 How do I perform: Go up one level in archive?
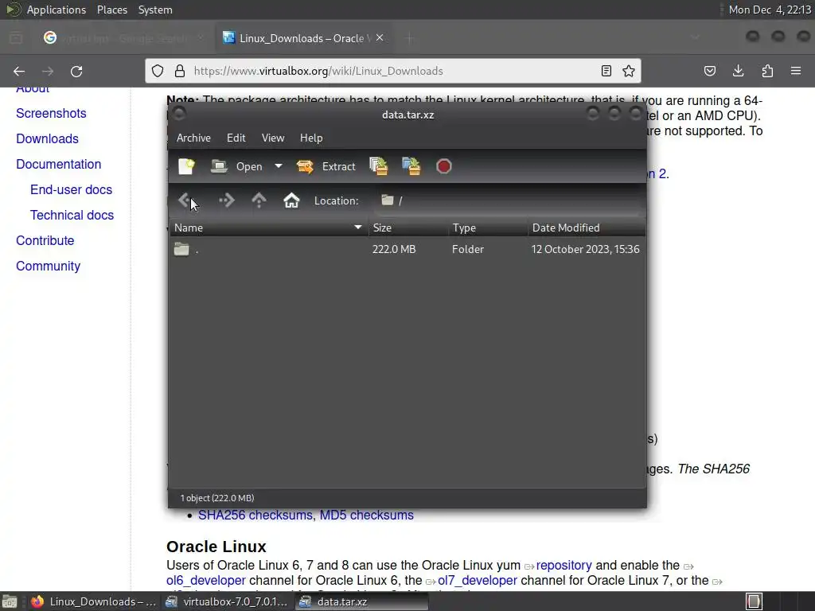click(x=259, y=200)
